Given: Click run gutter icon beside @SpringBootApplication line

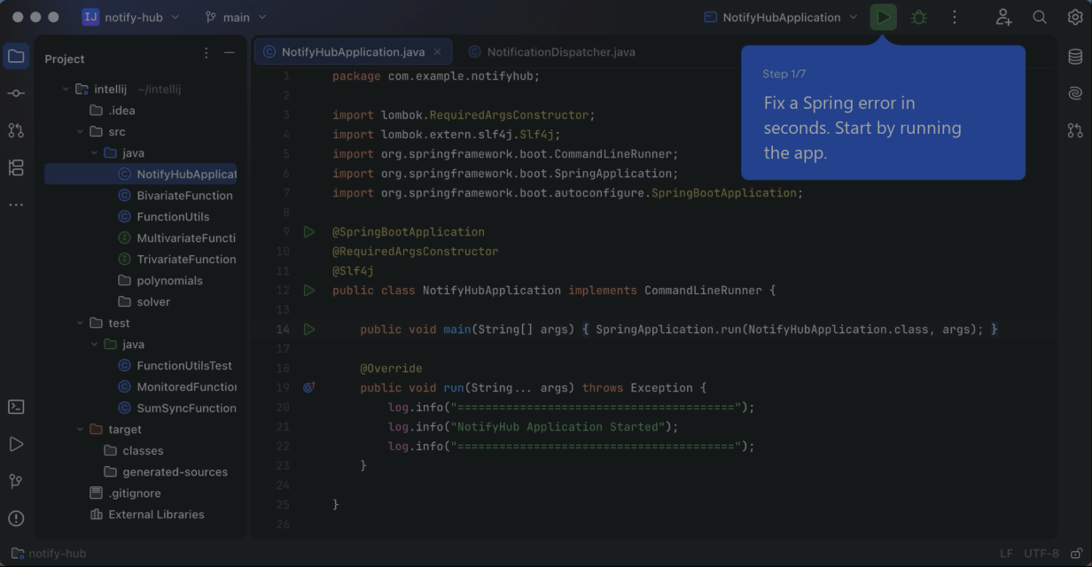Looking at the screenshot, I should pos(308,232).
